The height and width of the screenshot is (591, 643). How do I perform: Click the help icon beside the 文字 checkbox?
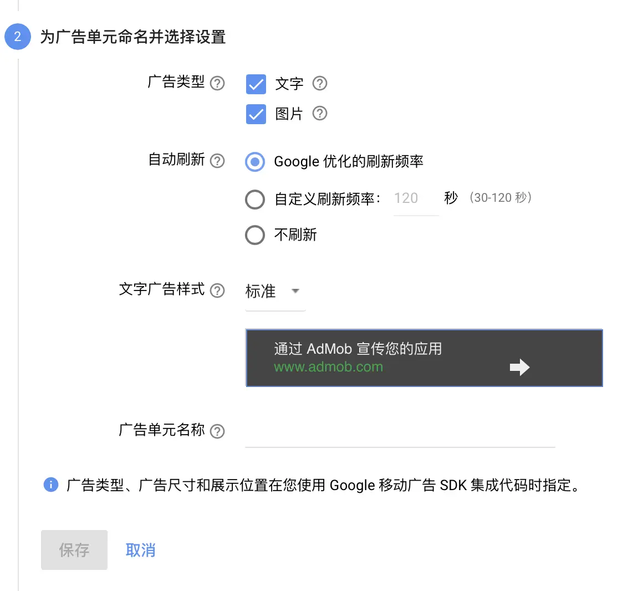pyautogui.click(x=320, y=84)
